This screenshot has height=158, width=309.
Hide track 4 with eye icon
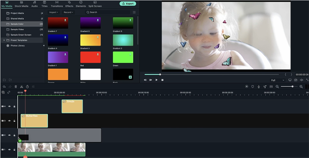pyautogui.click(x=9, y=106)
